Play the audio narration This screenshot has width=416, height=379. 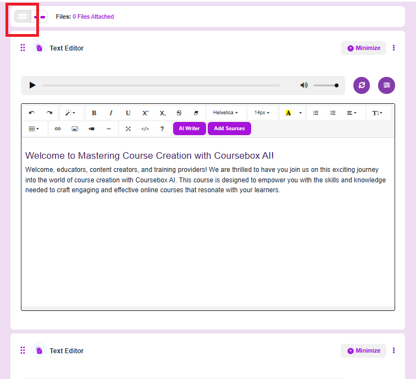click(x=32, y=85)
